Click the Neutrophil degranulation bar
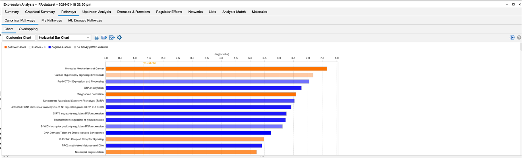The image size is (522, 158). tap(181, 152)
